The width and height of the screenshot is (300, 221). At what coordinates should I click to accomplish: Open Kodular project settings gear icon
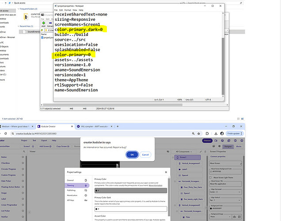click(220, 146)
